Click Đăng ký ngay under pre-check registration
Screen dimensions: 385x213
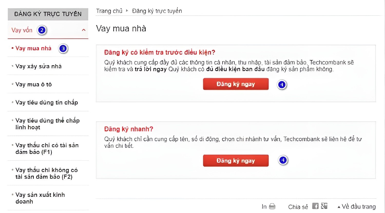click(236, 84)
